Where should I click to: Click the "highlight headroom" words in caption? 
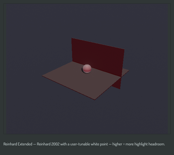coord(149,144)
